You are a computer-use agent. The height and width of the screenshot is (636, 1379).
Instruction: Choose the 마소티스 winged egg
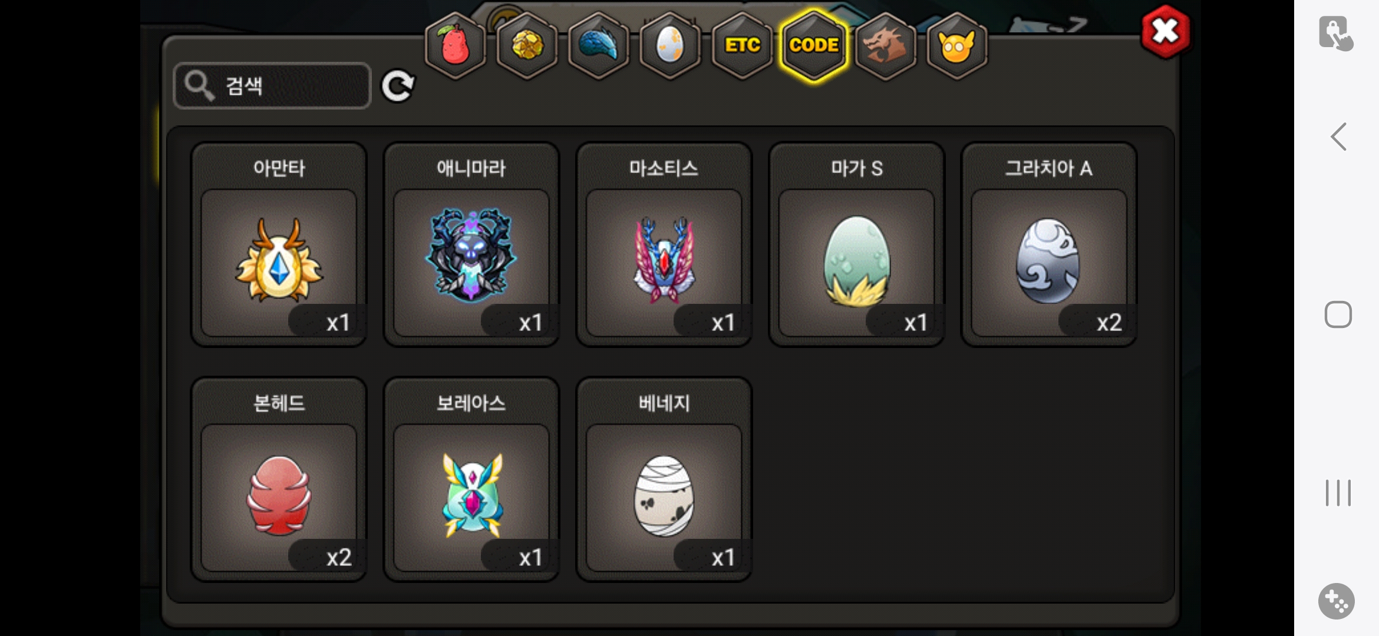click(x=664, y=244)
